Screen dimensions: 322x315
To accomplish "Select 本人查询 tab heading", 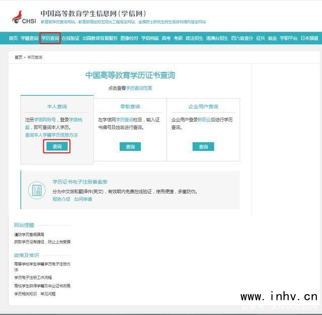I will click(x=57, y=107).
